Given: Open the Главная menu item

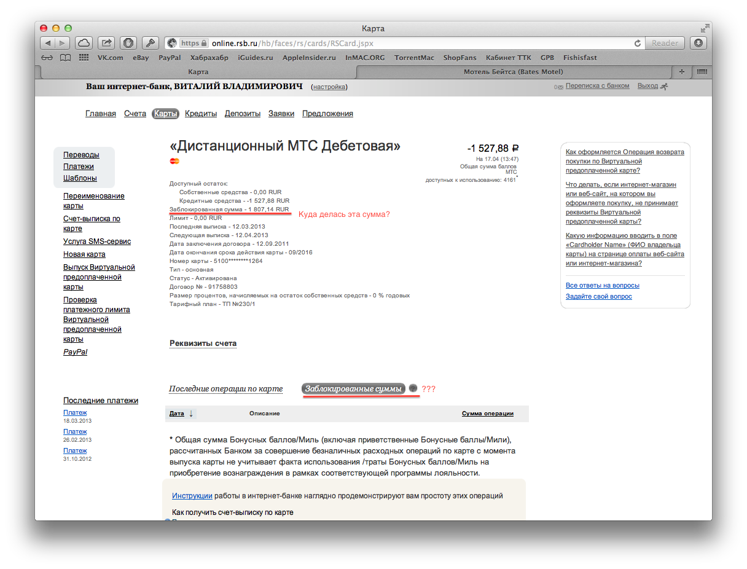Looking at the screenshot, I should (101, 114).
